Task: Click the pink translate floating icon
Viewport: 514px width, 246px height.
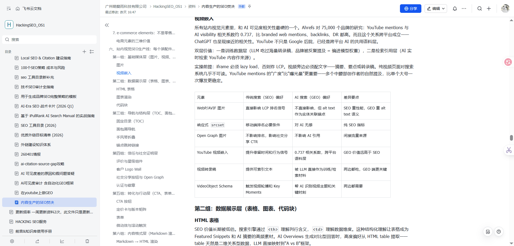Action: (508, 62)
